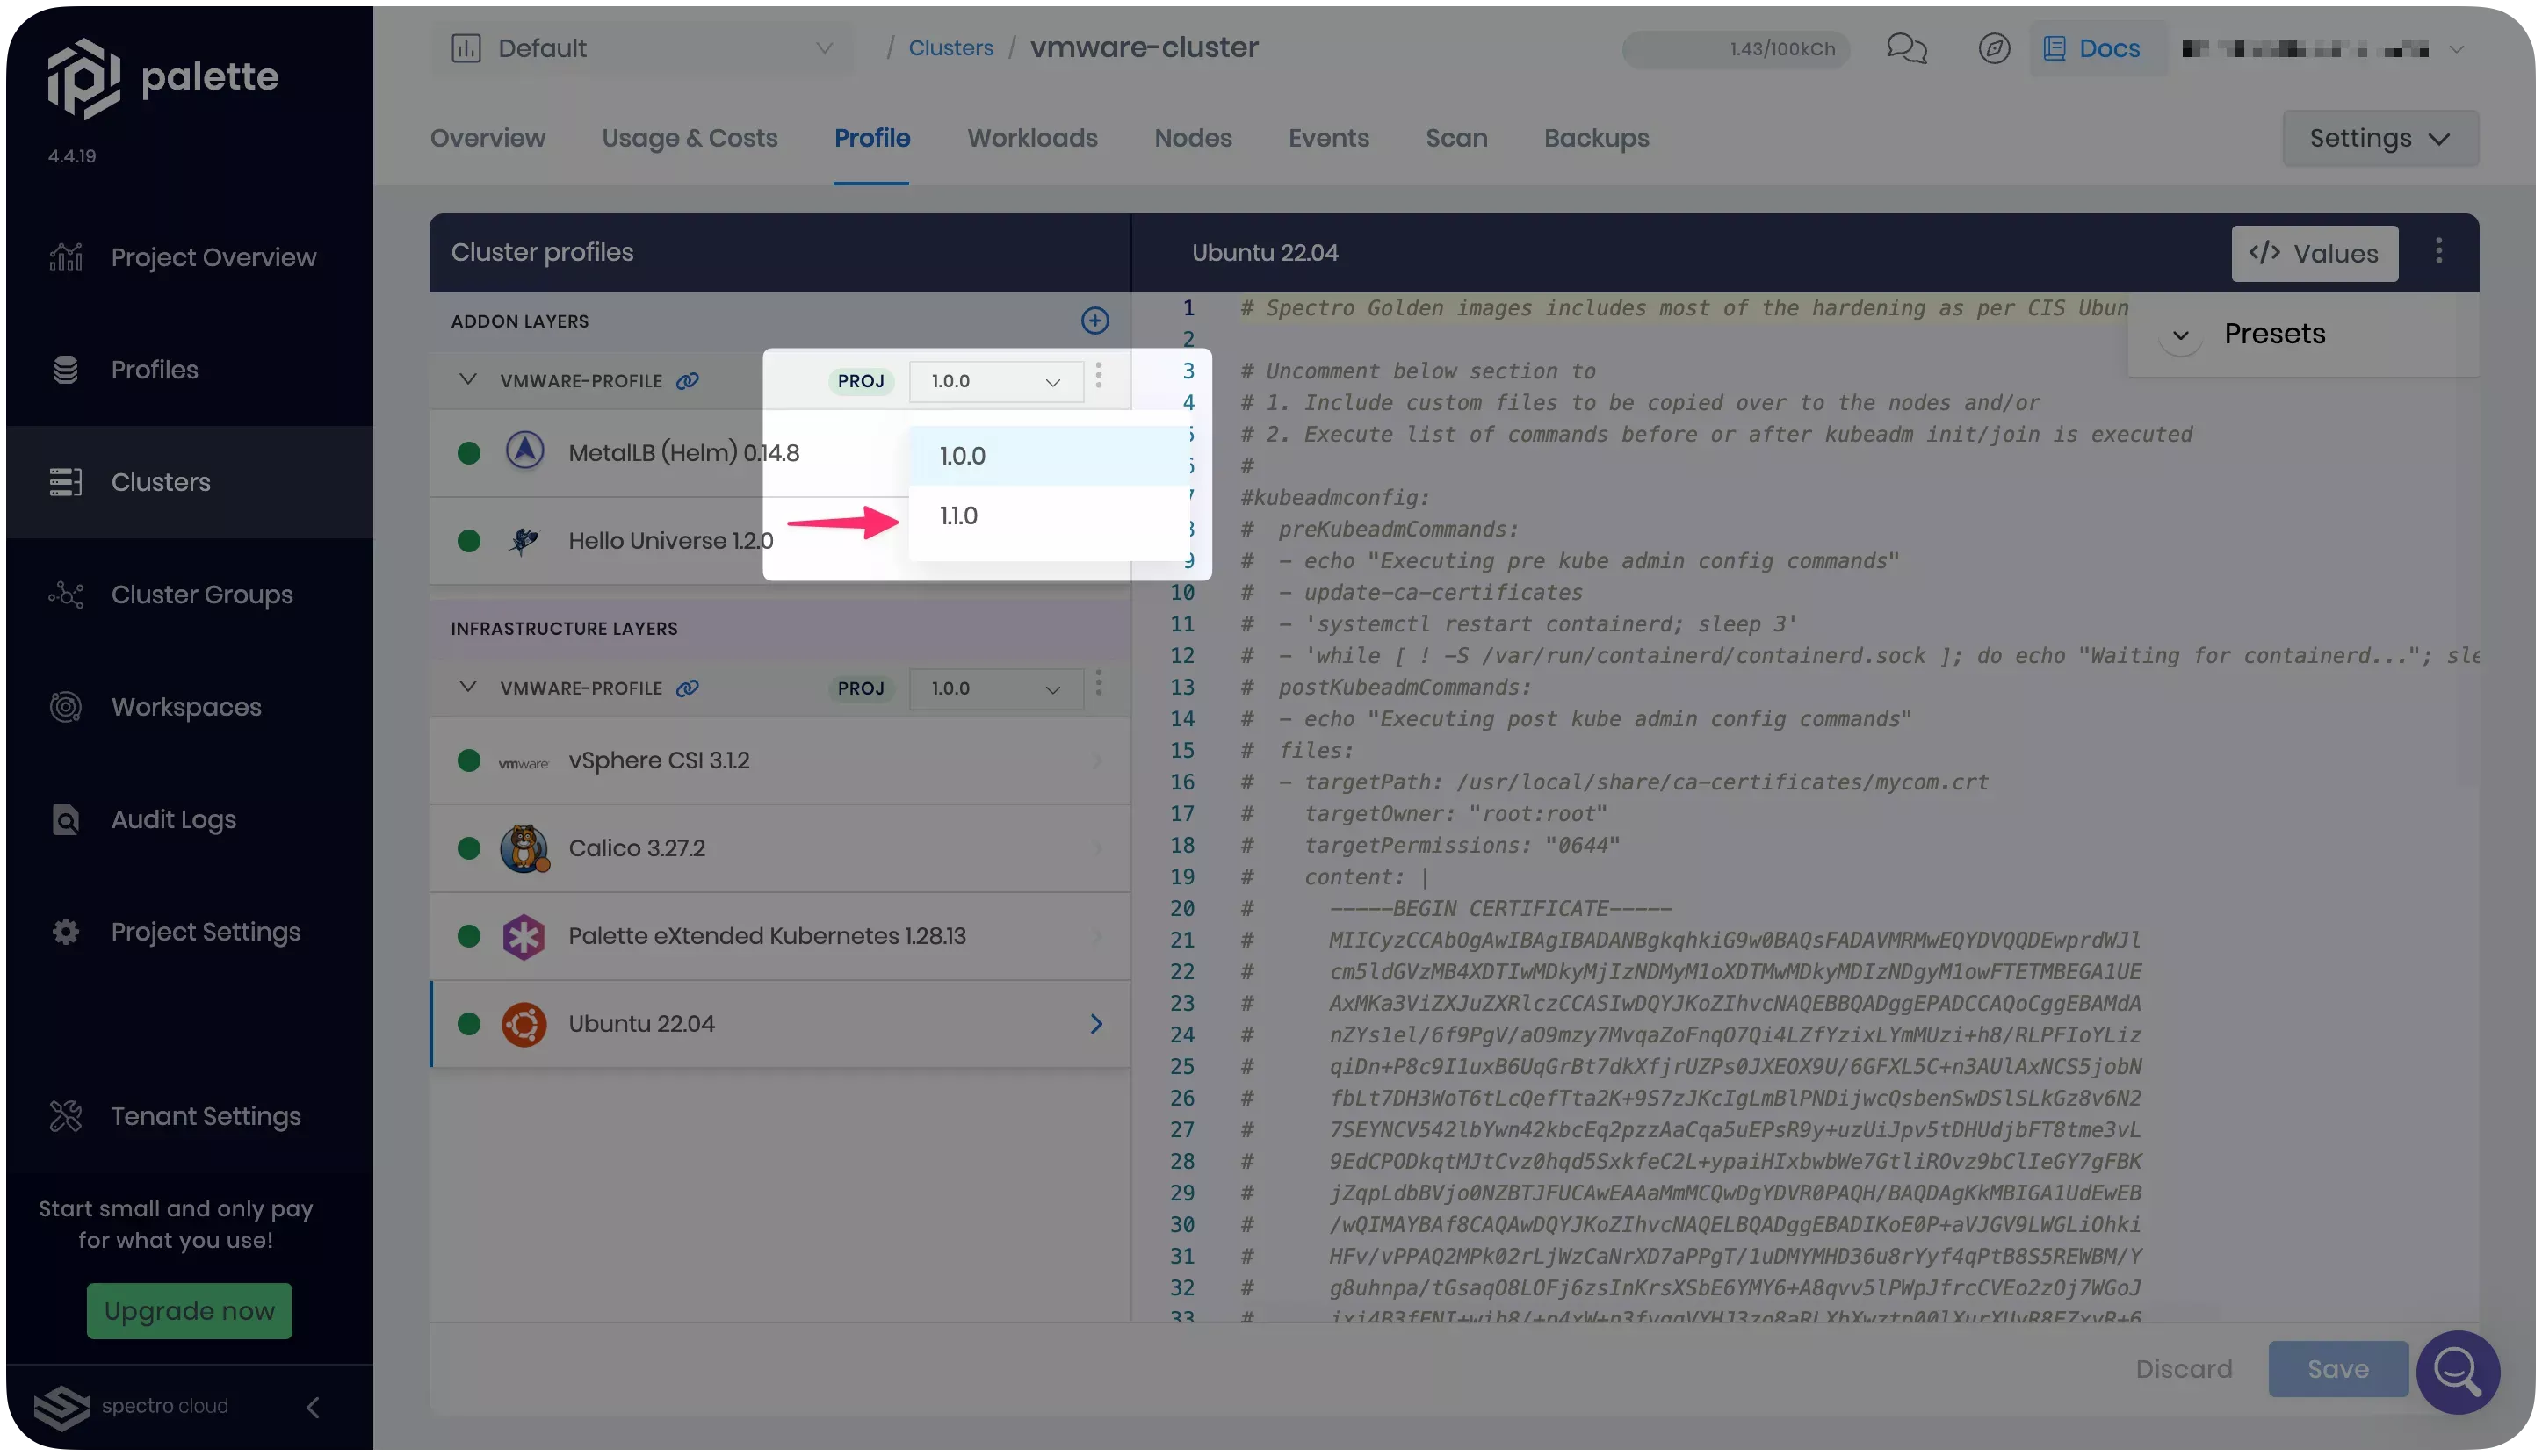
Task: Open the Scan tab
Action: (1456, 138)
